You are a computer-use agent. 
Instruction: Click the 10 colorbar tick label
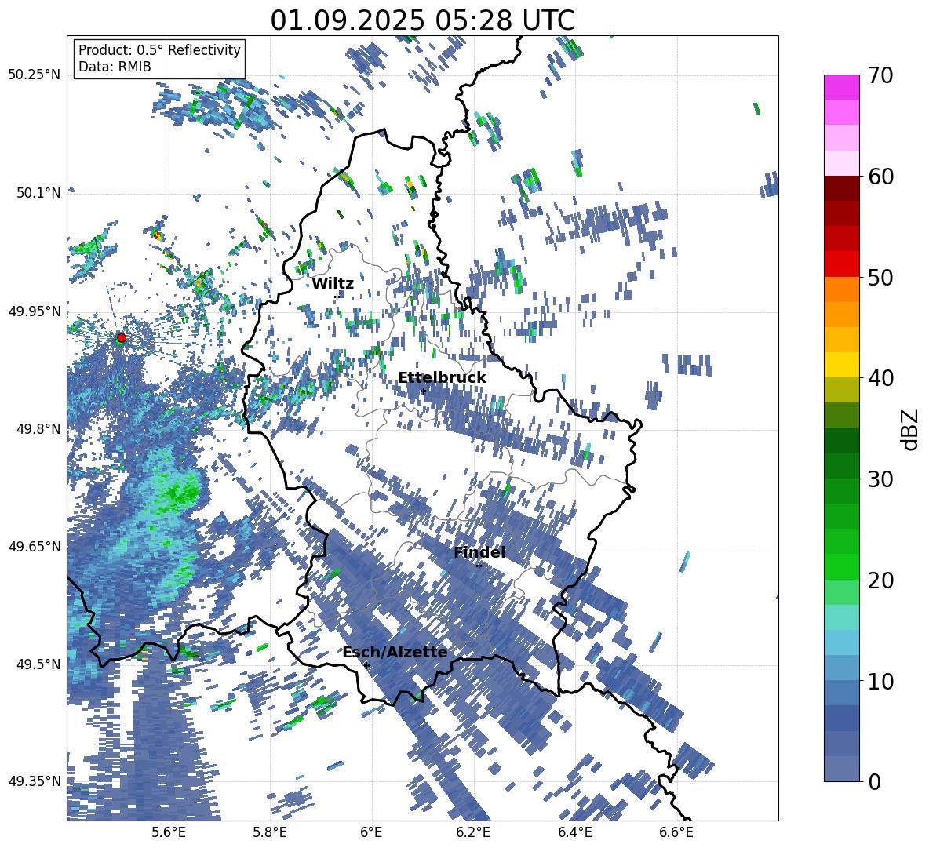(880, 681)
